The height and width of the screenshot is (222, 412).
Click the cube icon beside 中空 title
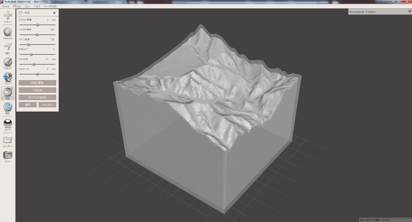coord(21,13)
